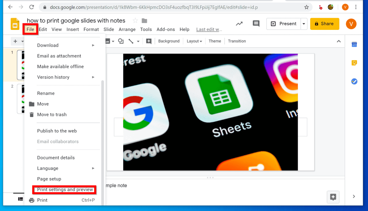Click the Share button

[325, 23]
